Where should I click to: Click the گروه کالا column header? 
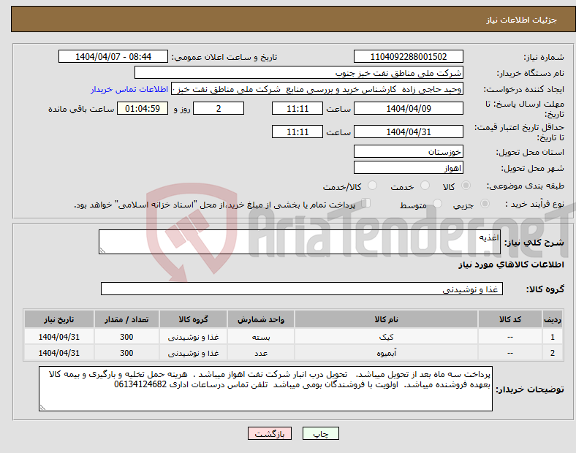coord(193,319)
